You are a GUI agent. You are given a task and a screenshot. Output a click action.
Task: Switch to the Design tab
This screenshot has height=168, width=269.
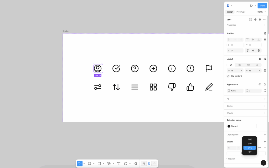click(230, 12)
